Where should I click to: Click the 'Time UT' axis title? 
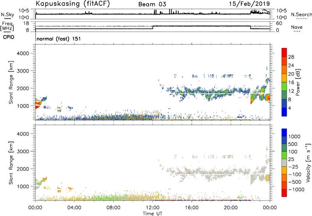(x=152, y=214)
